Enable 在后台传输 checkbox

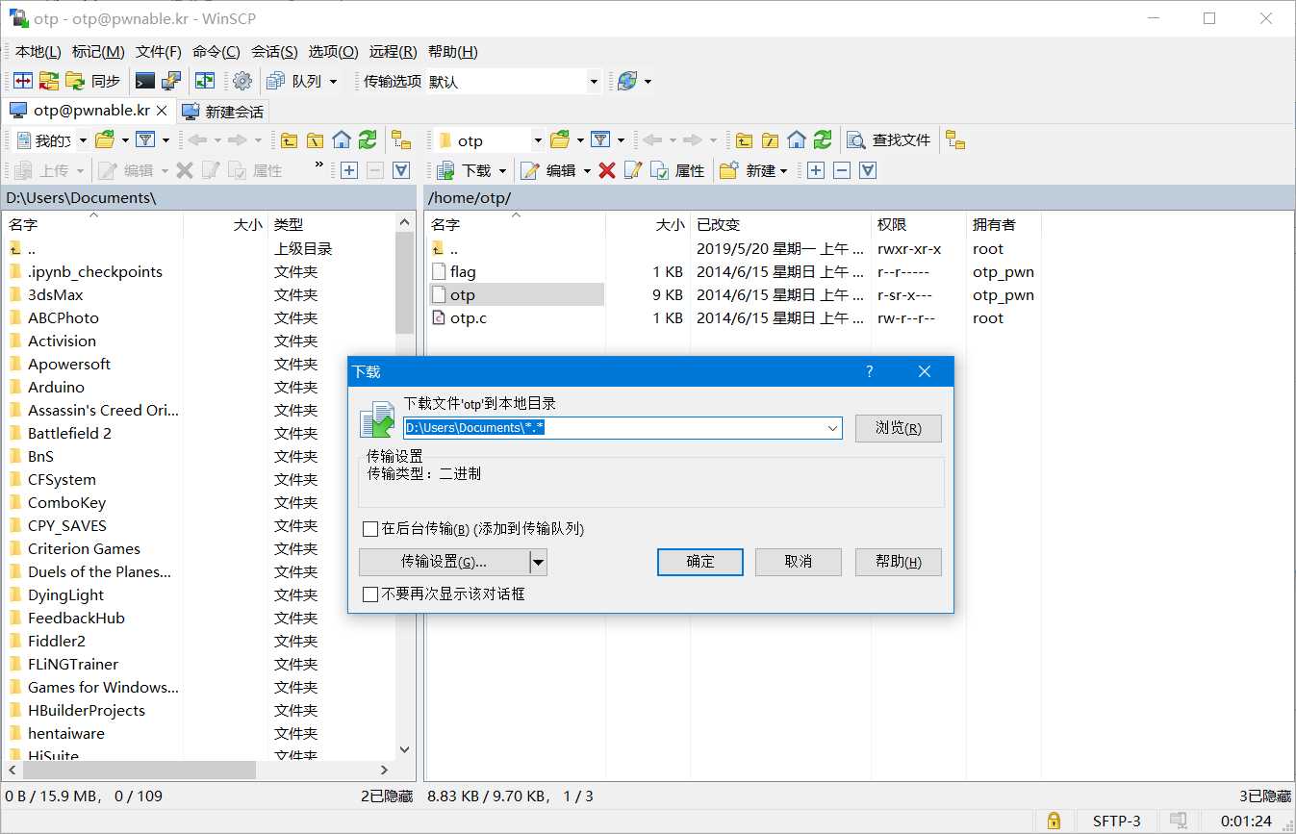pyautogui.click(x=370, y=529)
